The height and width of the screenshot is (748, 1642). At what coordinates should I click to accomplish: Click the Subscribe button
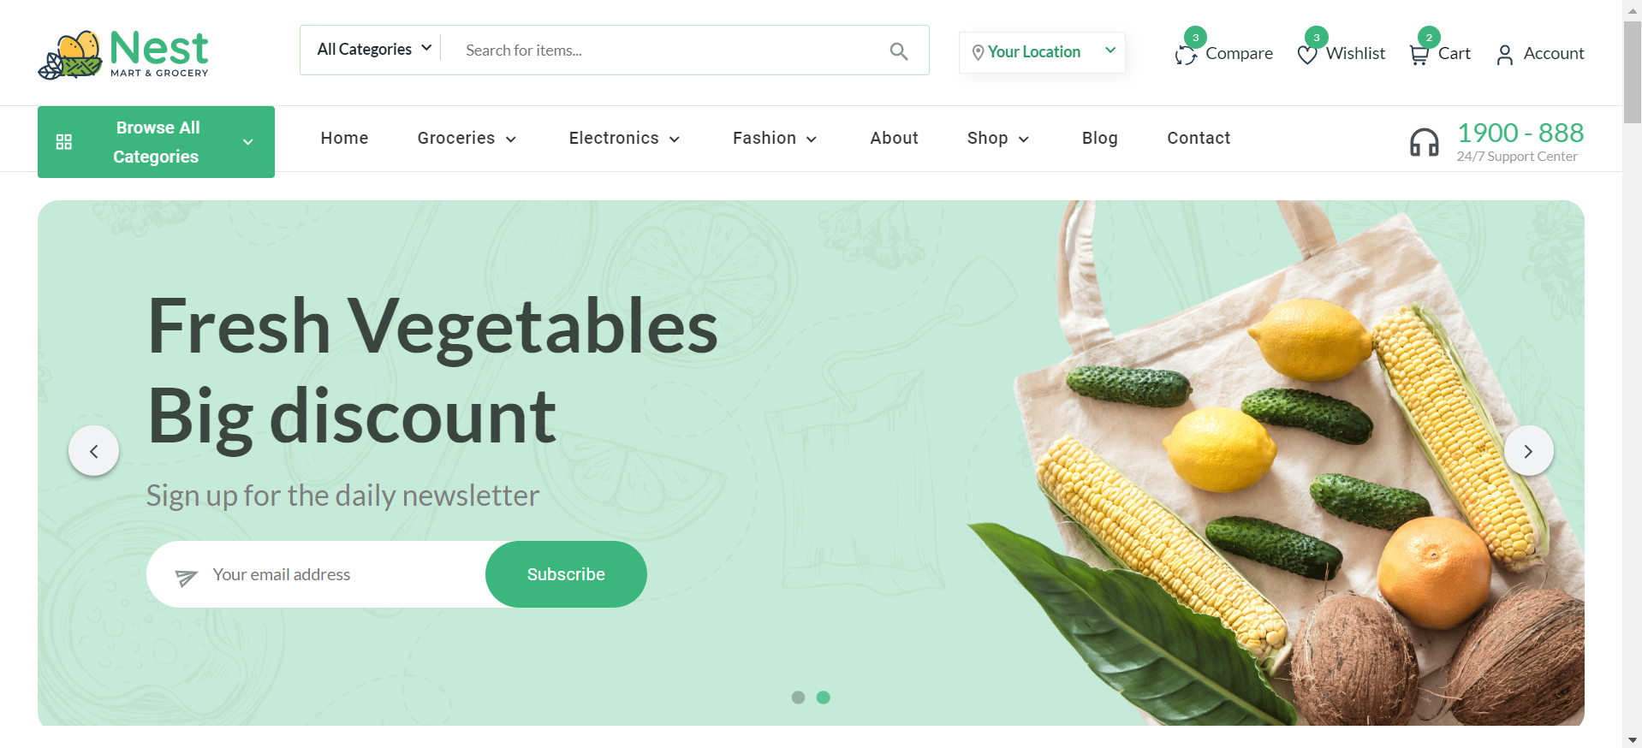566,574
